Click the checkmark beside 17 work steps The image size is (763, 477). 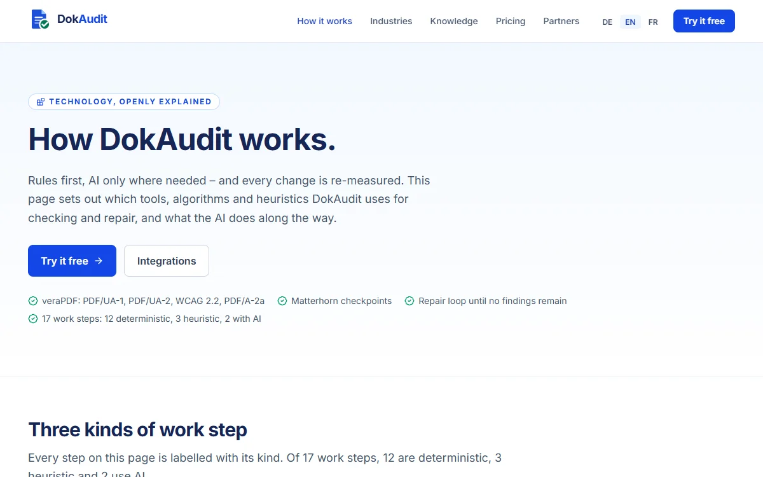tap(33, 319)
